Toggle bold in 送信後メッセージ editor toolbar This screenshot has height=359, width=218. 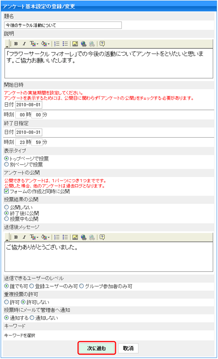coord(16,237)
